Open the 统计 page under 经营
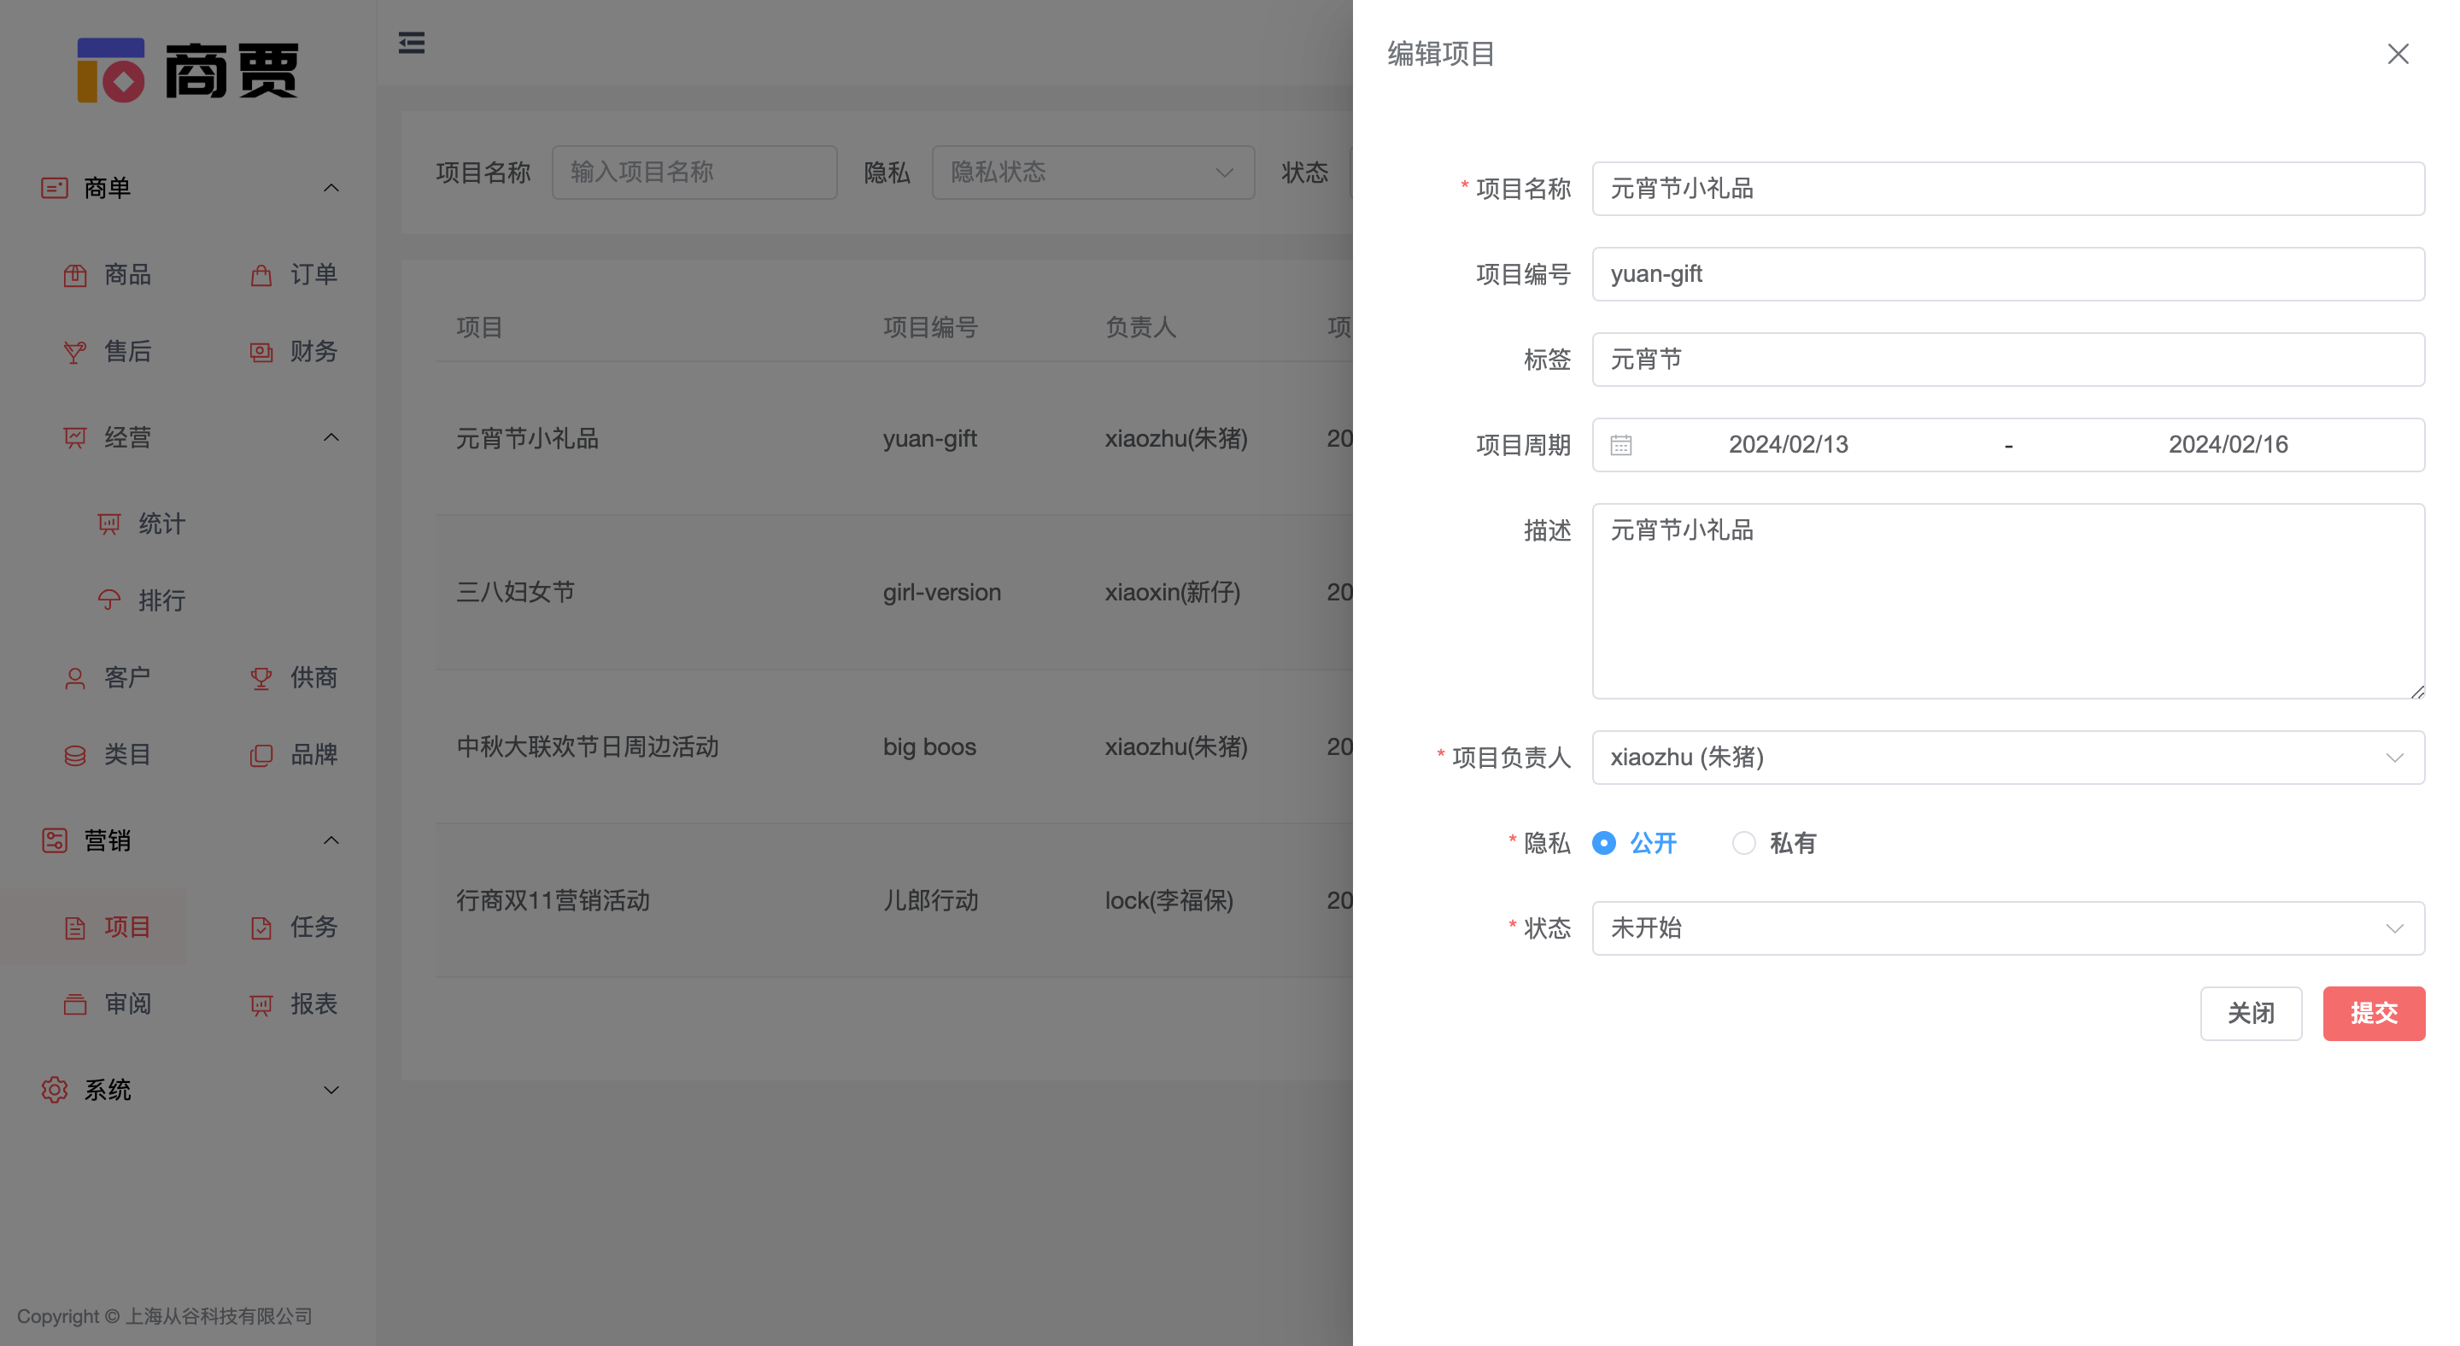 click(160, 524)
